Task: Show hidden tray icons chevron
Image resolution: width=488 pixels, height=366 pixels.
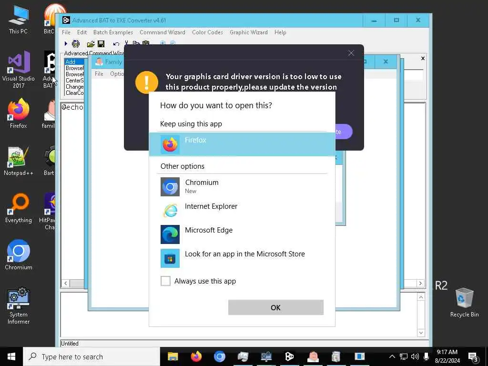Action: (x=392, y=356)
